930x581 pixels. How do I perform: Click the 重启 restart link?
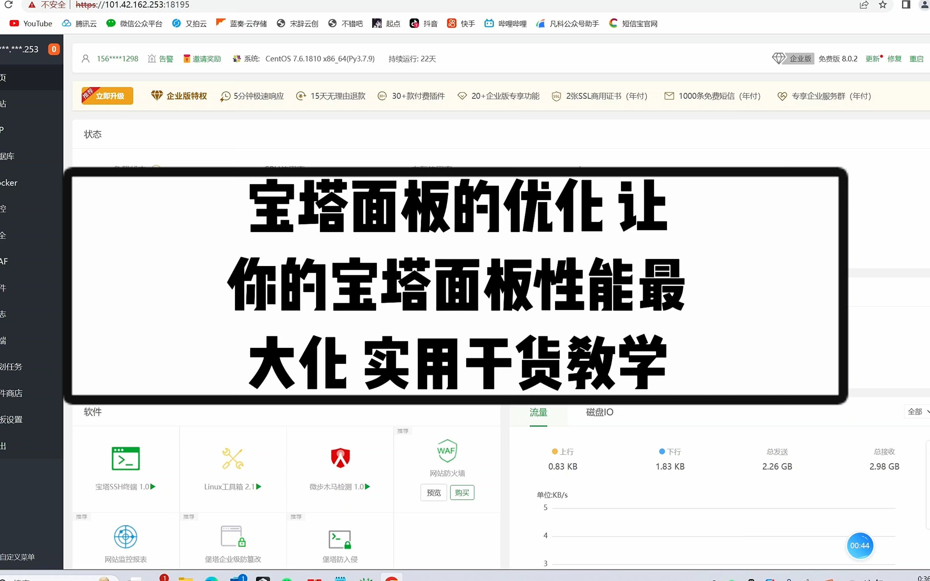pos(916,59)
